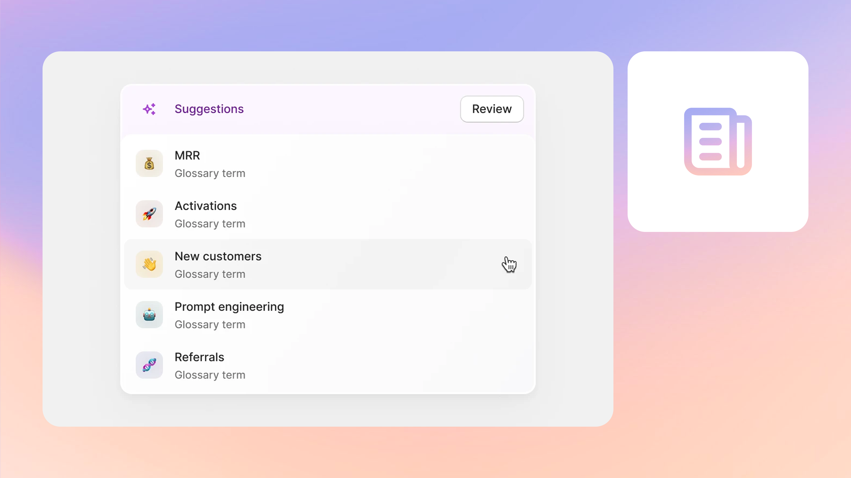Screen dimensions: 851x478
Task: Select the Prompt engineering glossary term
Action: click(x=328, y=315)
